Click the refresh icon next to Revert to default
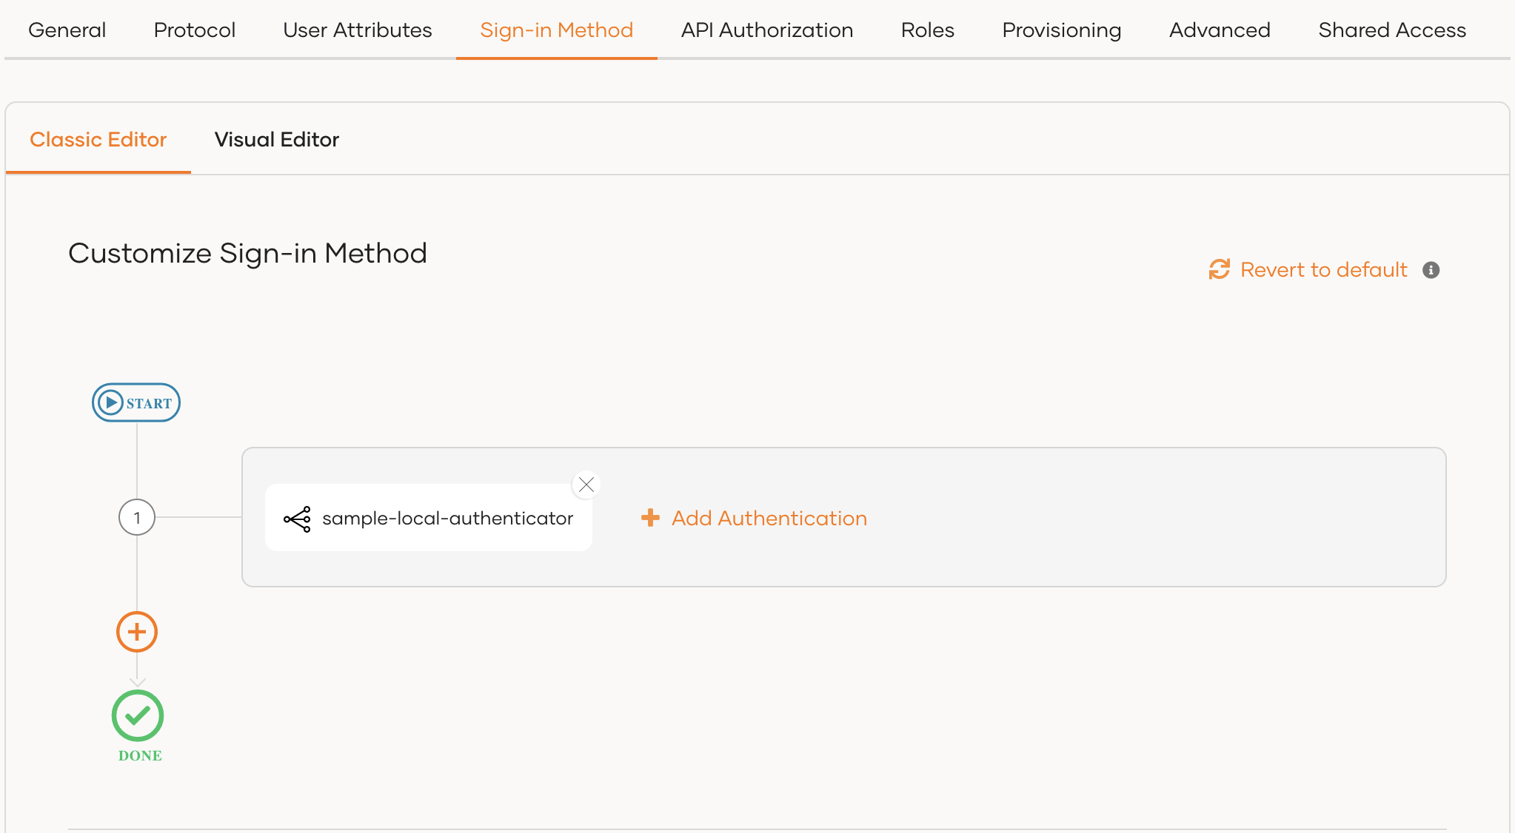This screenshot has height=833, width=1515. click(x=1219, y=269)
